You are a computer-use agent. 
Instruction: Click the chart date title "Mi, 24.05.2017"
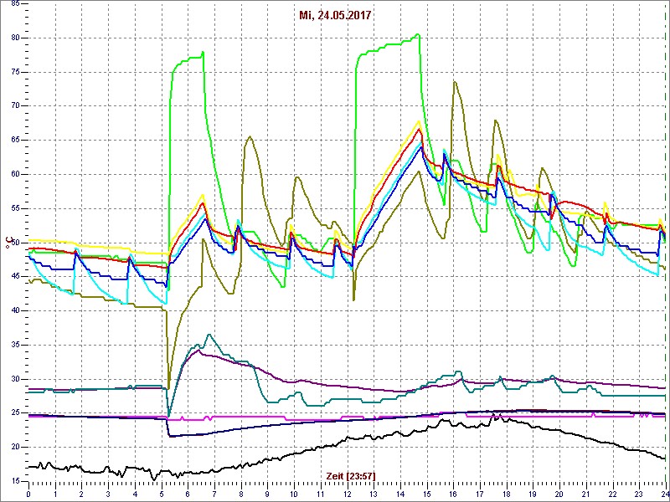point(335,16)
